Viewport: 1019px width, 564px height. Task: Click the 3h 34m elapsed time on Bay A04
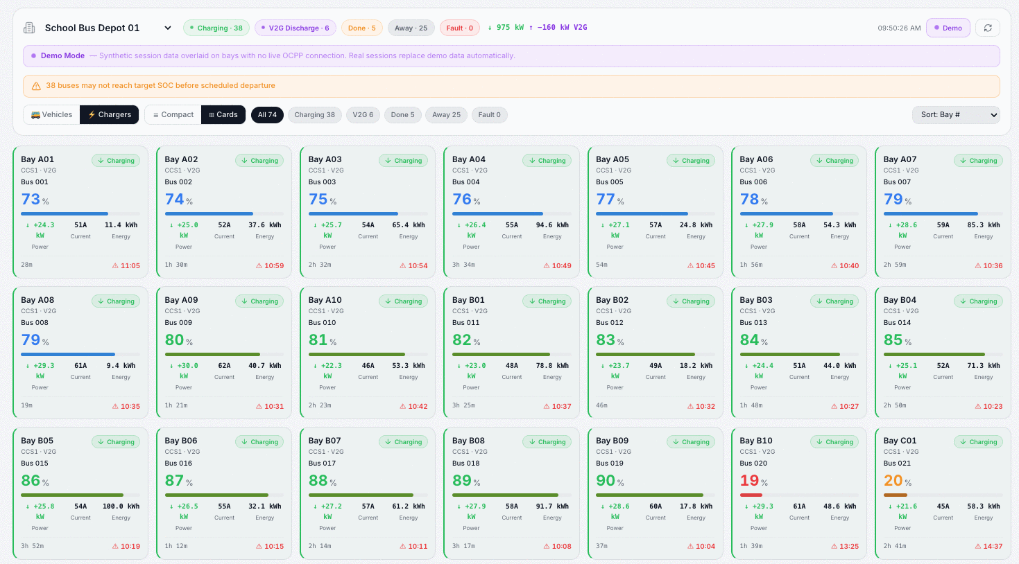pos(463,265)
